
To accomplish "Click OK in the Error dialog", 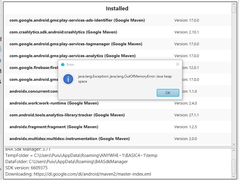I will (x=168, y=93).
